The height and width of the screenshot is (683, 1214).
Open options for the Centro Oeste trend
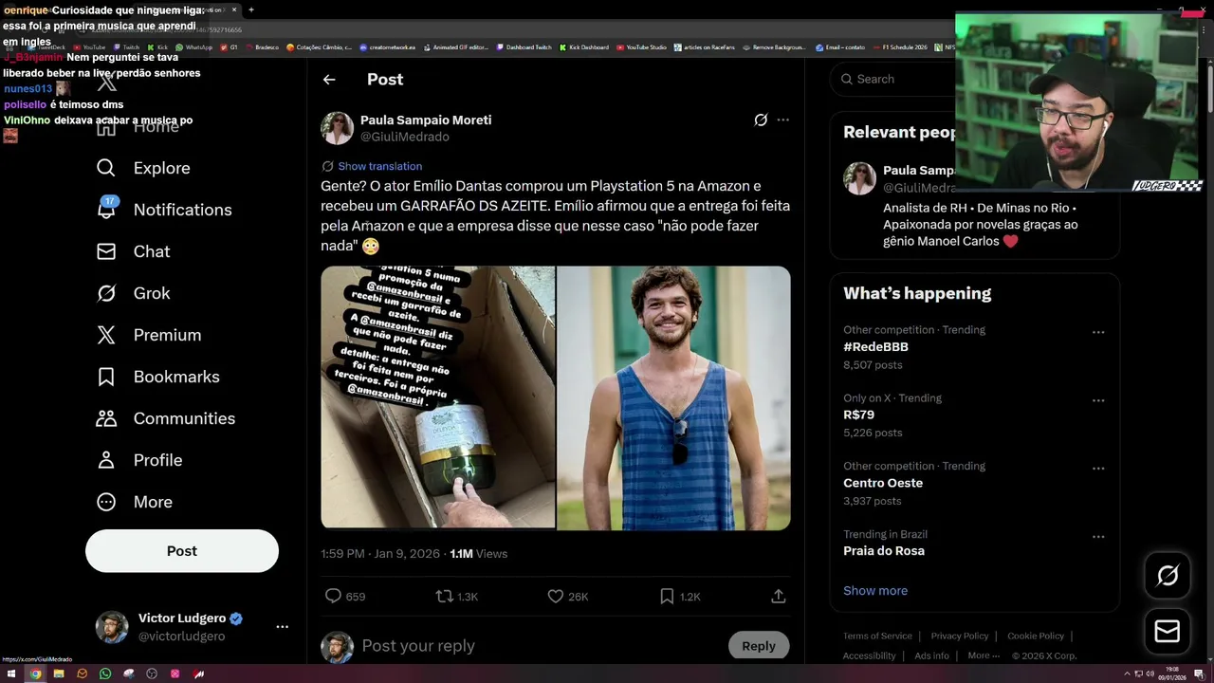point(1098,469)
